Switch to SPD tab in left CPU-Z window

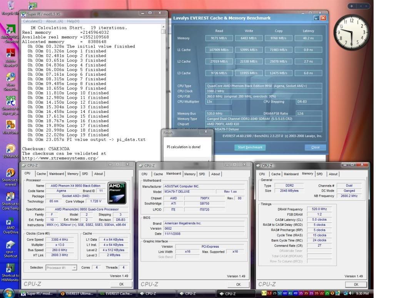(x=85, y=174)
